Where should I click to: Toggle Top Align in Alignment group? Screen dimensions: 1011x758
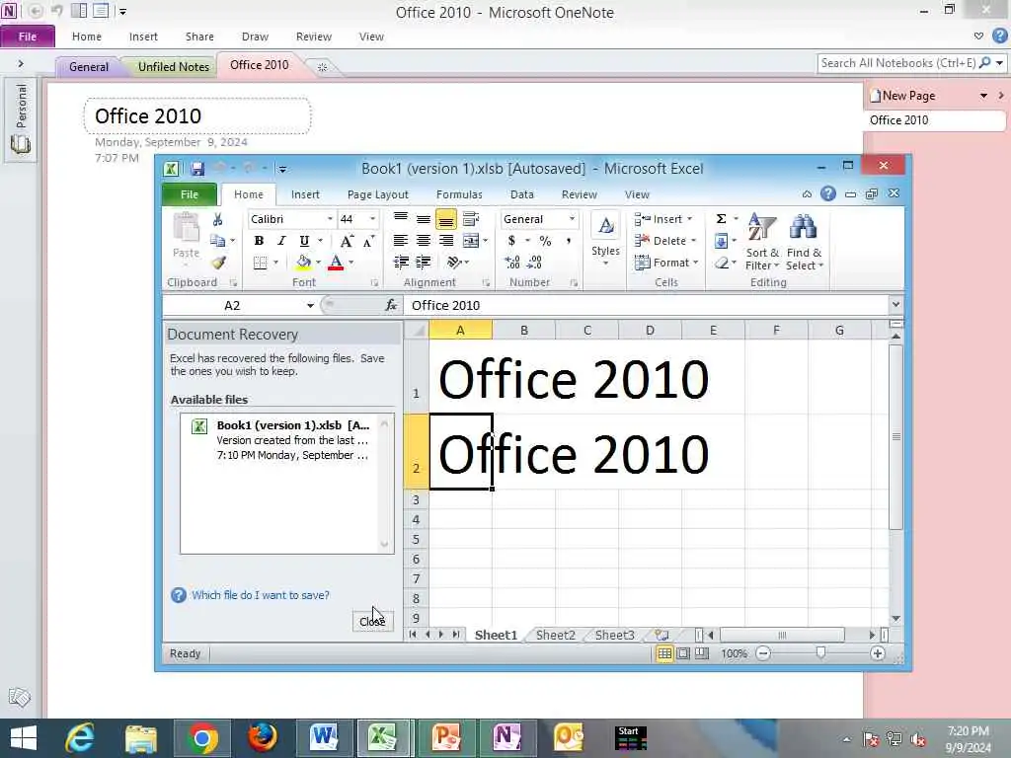(401, 219)
